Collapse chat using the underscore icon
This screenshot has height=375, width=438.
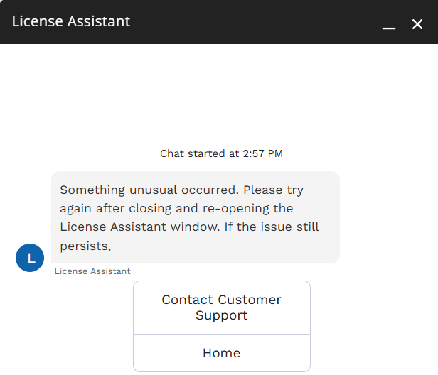(388, 25)
